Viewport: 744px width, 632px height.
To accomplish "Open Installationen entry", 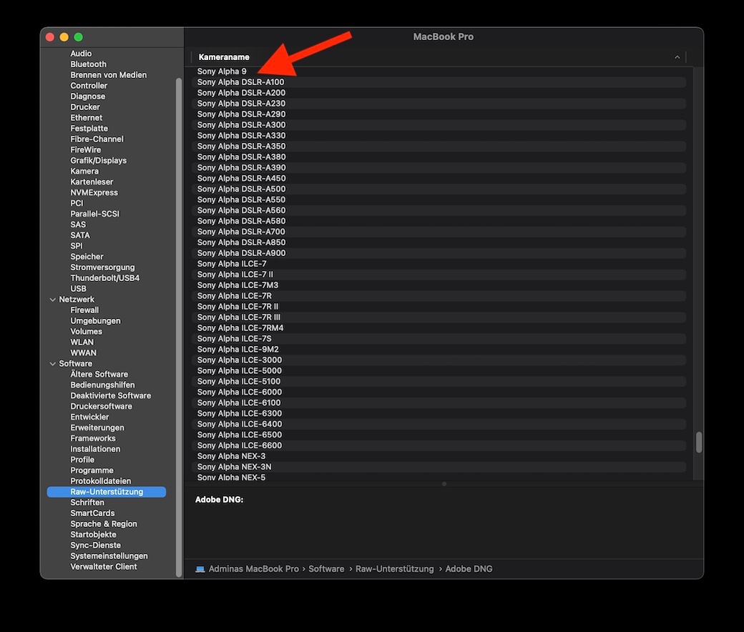I will tap(95, 449).
